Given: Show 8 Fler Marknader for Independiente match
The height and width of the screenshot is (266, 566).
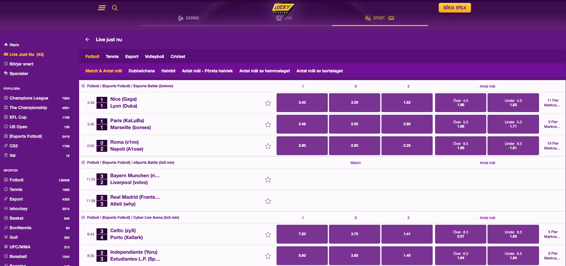Looking at the screenshot, I should tap(552, 256).
